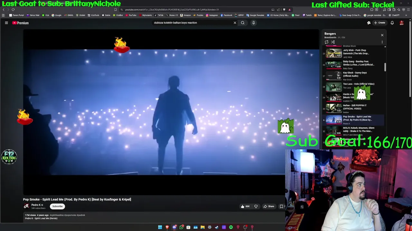Go to YouTube Premium home logo

coord(21,23)
